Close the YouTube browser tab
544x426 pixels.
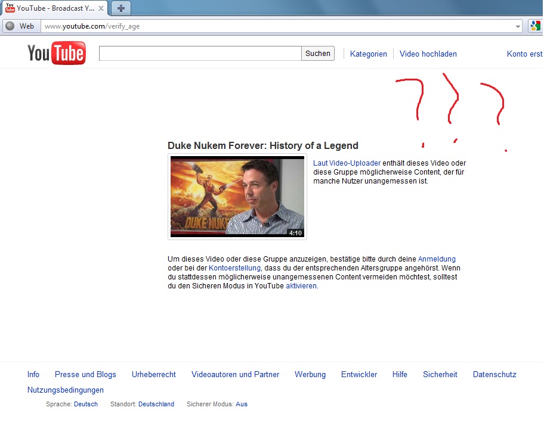click(101, 8)
